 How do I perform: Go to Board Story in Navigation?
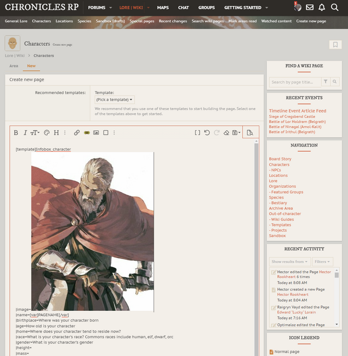pyautogui.click(x=280, y=159)
